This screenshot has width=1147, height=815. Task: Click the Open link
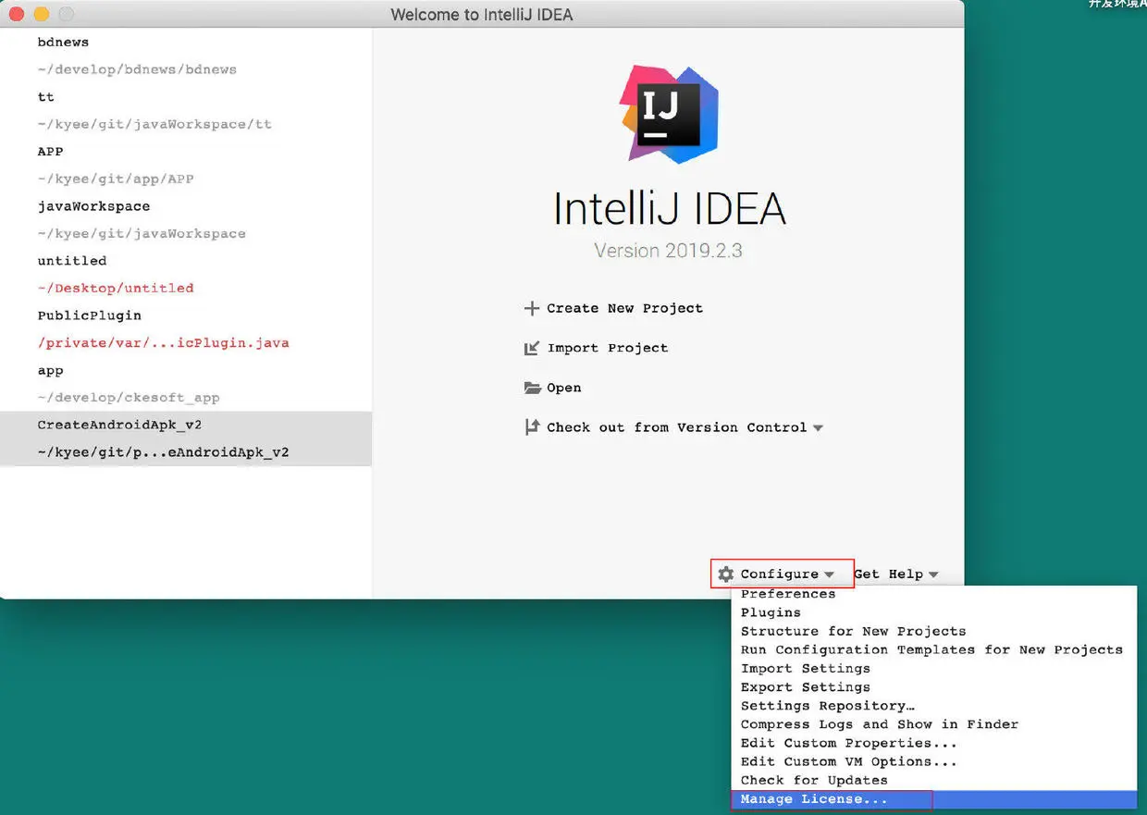click(x=563, y=388)
